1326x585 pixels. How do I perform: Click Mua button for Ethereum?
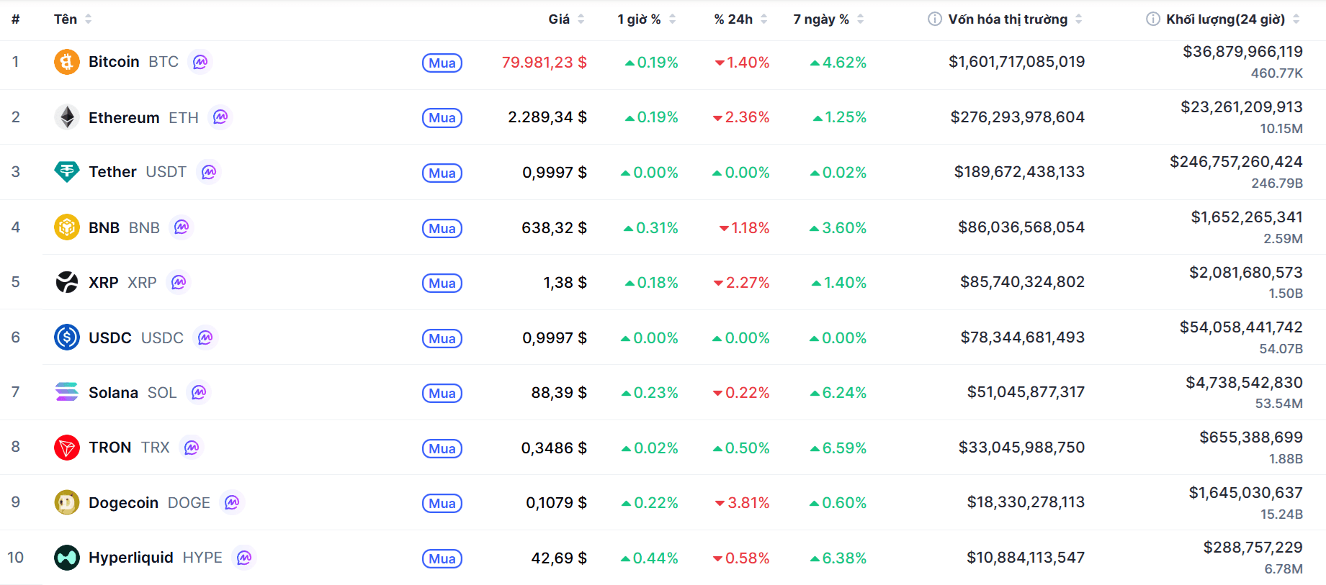442,118
